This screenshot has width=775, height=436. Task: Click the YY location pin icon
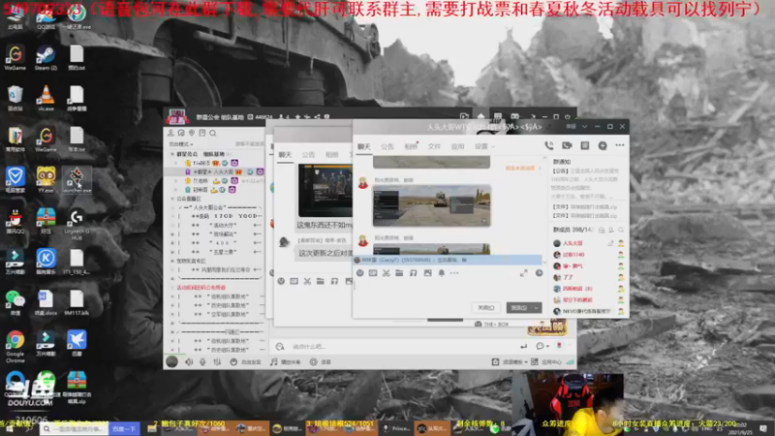click(x=192, y=133)
